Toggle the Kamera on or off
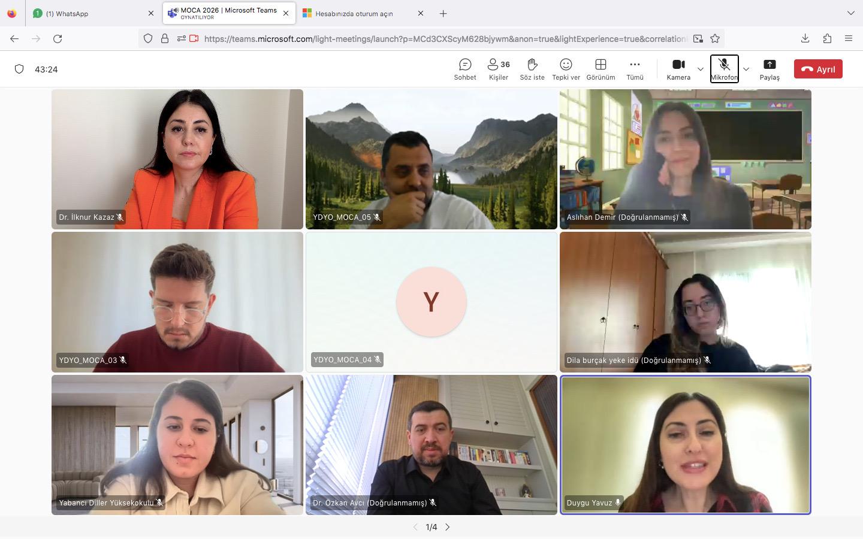The image size is (863, 539). coord(678,69)
